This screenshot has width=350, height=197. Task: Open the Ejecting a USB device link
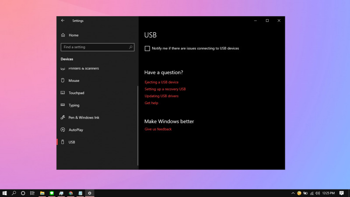(x=161, y=82)
